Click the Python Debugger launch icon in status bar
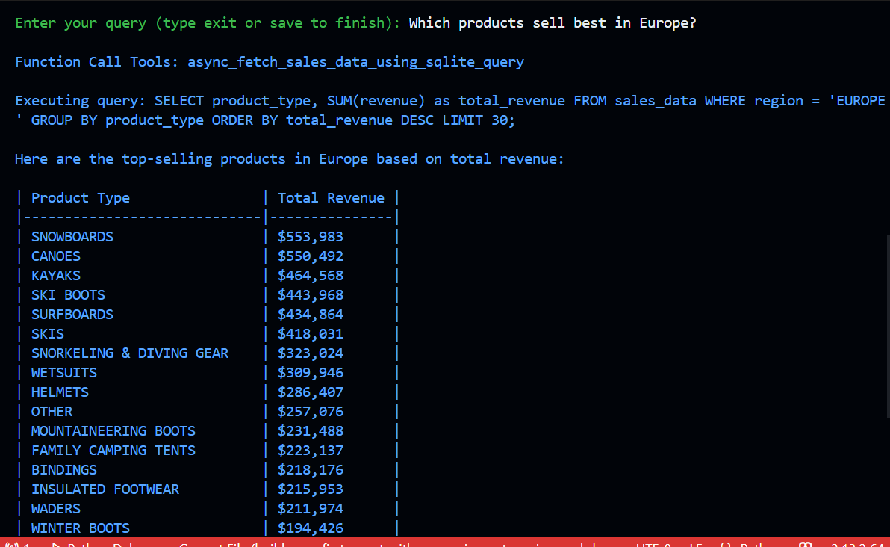This screenshot has width=890, height=547. pos(57,543)
